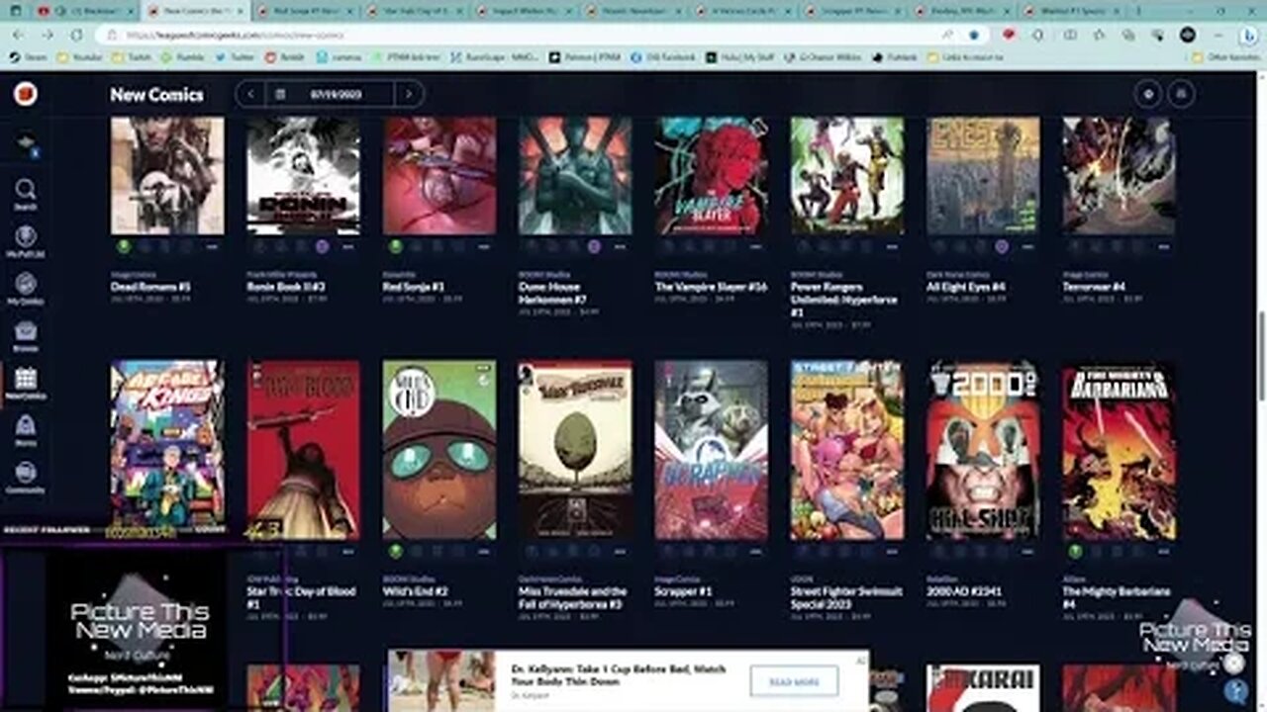Image resolution: width=1267 pixels, height=712 pixels.
Task: Open Search from the left sidebar
Action: click(26, 194)
